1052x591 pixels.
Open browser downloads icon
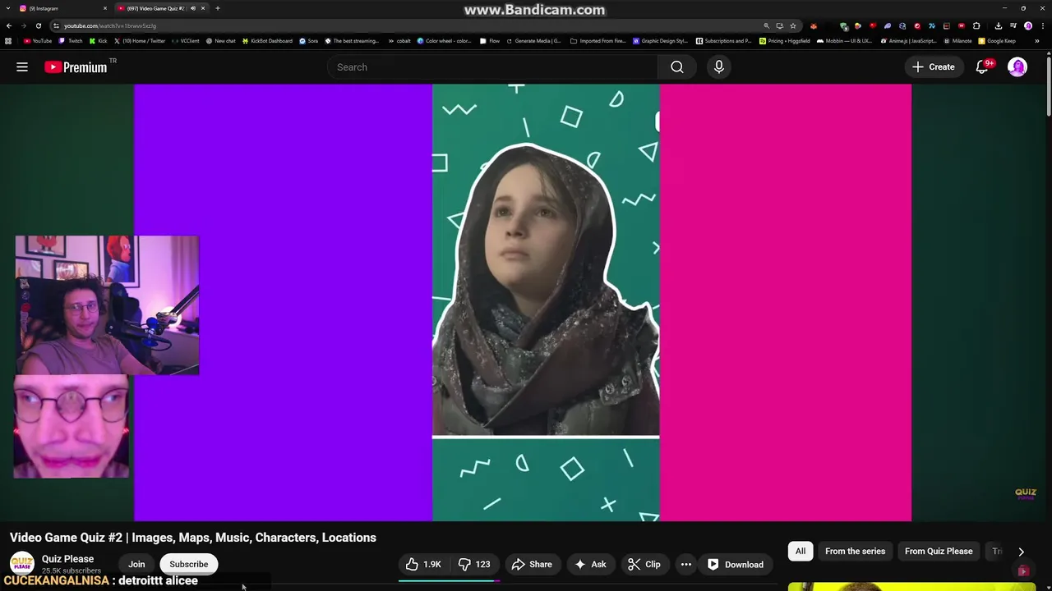[998, 25]
